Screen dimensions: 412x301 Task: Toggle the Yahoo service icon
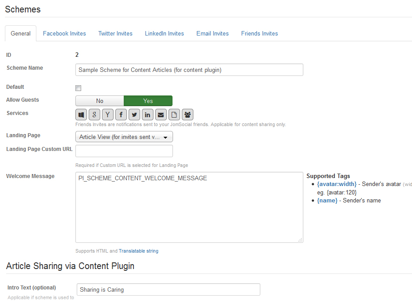(108, 115)
